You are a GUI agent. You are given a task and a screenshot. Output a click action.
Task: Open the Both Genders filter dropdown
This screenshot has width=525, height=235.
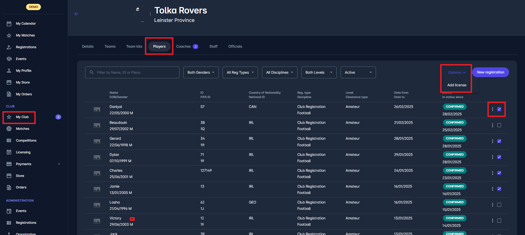click(x=201, y=73)
